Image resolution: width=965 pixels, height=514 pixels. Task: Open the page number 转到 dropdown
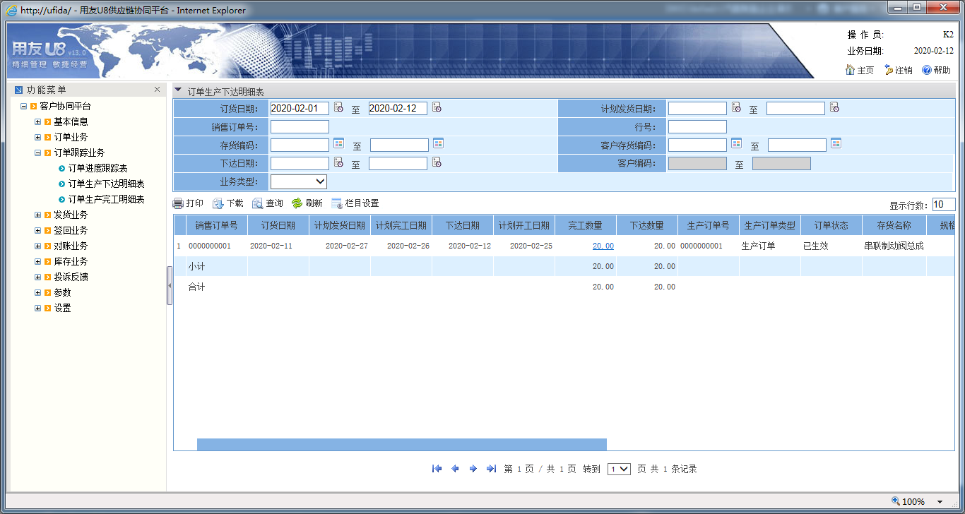click(619, 469)
